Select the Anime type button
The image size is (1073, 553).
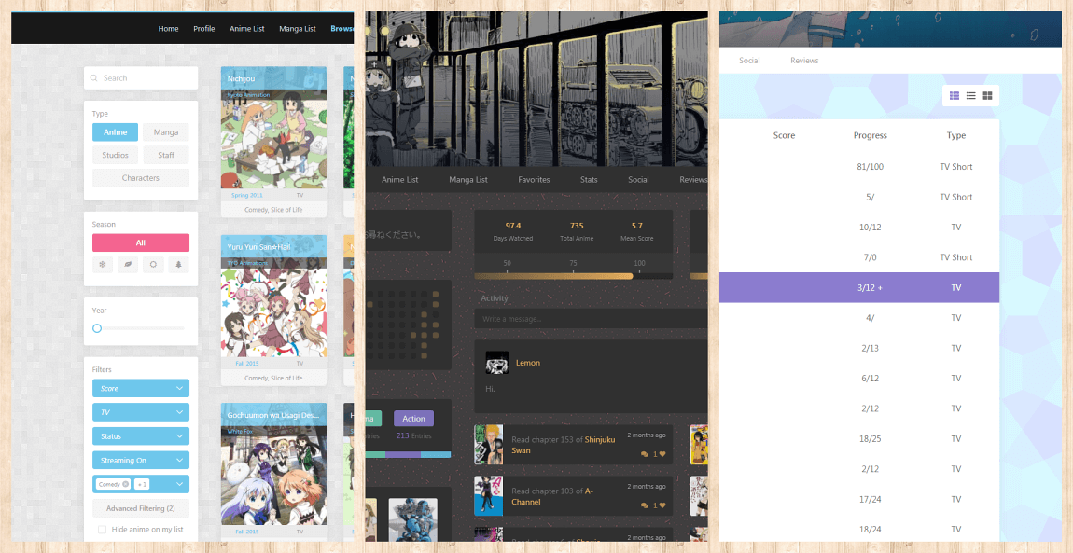(115, 131)
